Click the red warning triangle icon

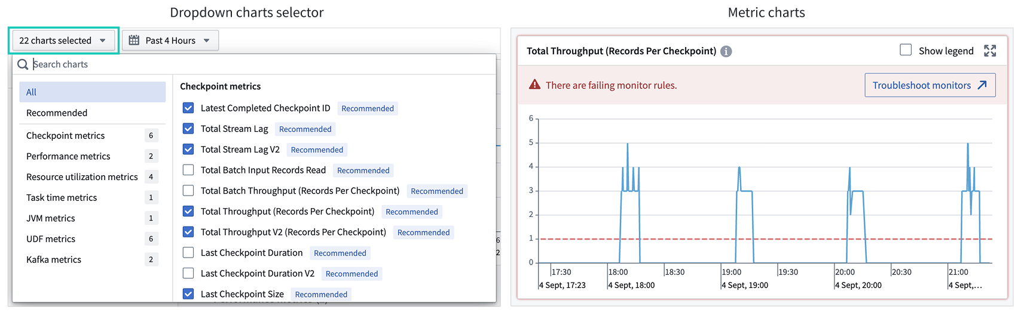click(x=534, y=85)
